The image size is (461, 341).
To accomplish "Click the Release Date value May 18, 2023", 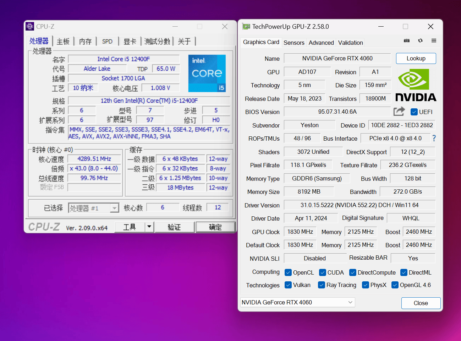I will point(304,98).
